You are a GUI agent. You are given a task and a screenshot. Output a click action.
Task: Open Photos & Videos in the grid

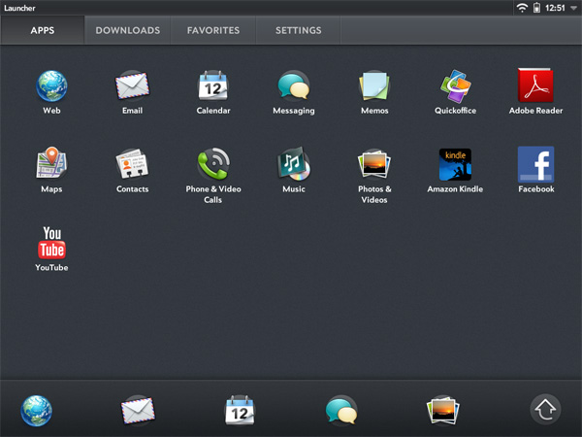374,164
